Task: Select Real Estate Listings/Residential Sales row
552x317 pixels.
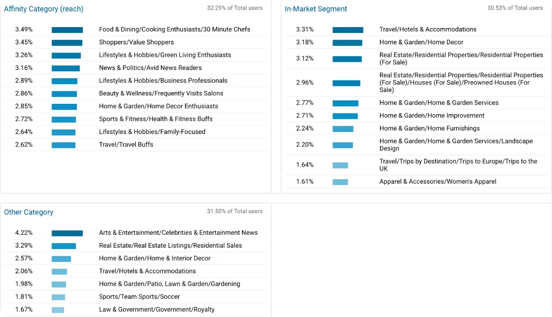Action: pyautogui.click(x=135, y=246)
